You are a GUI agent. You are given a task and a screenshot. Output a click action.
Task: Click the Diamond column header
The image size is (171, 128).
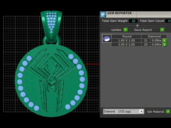[x=154, y=36]
